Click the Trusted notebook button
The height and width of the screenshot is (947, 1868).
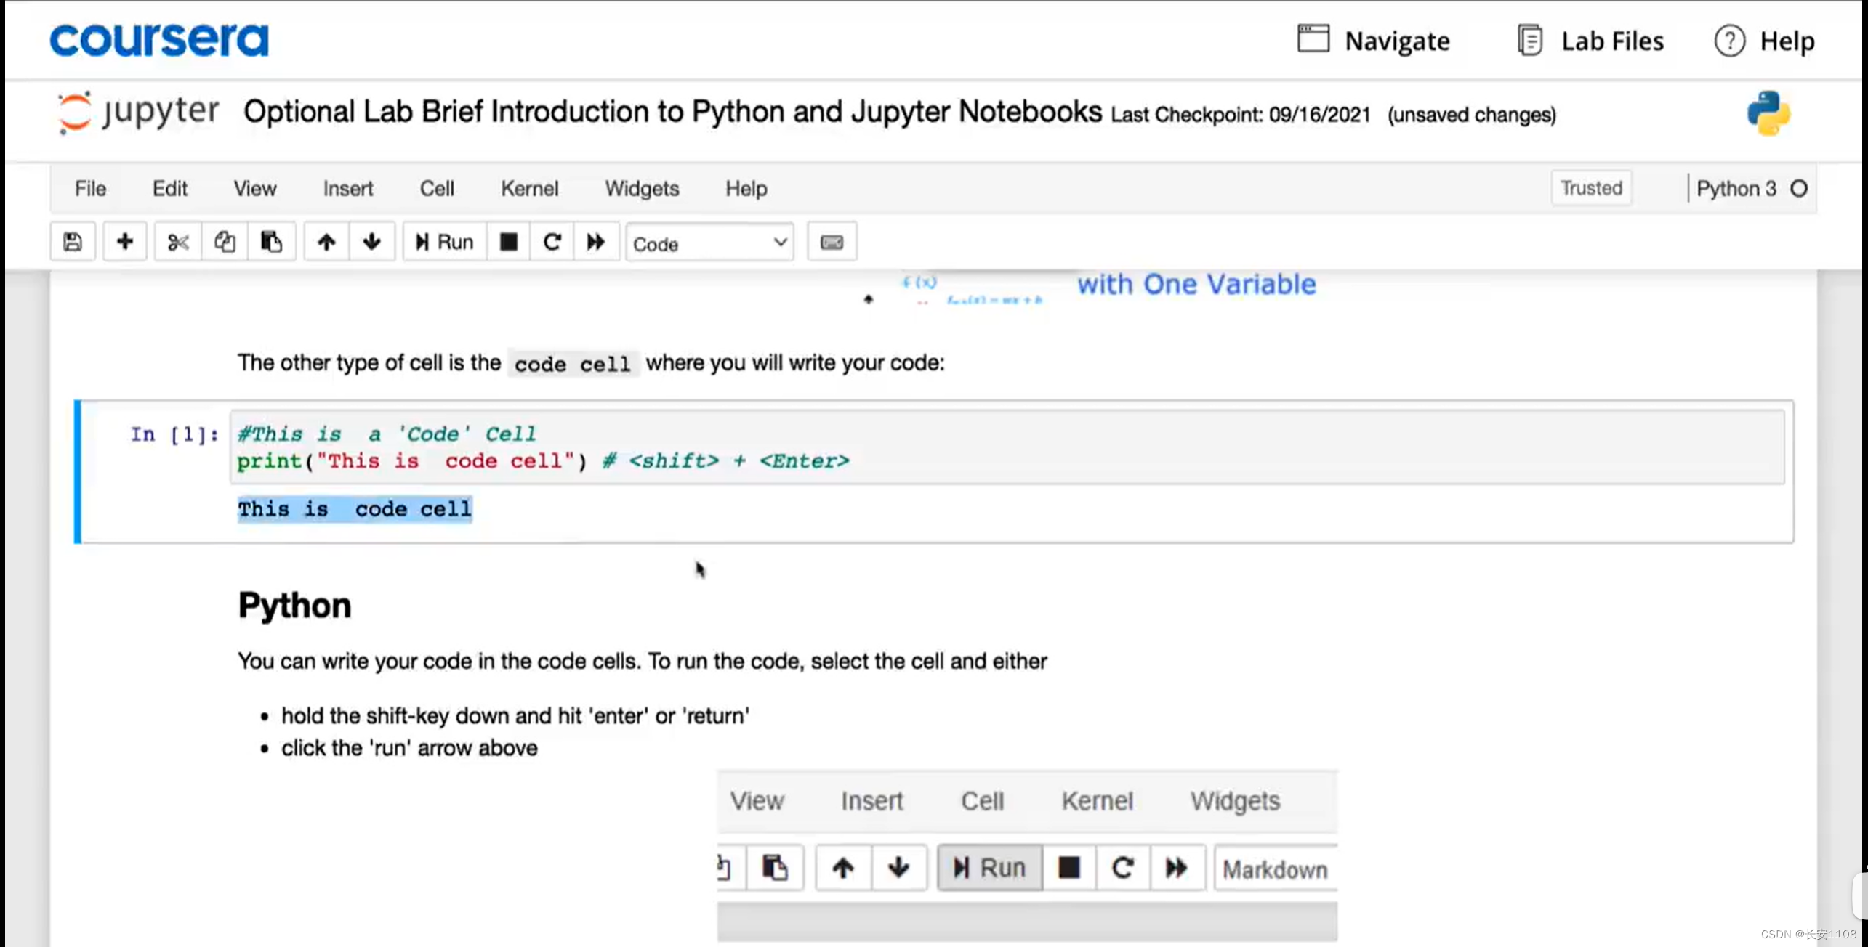[1592, 188]
